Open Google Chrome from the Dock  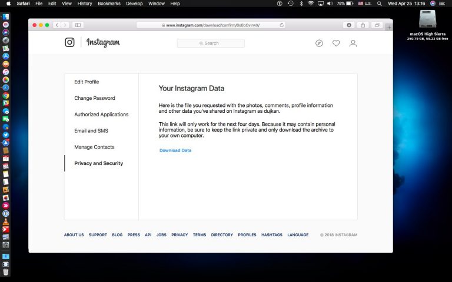6,96
